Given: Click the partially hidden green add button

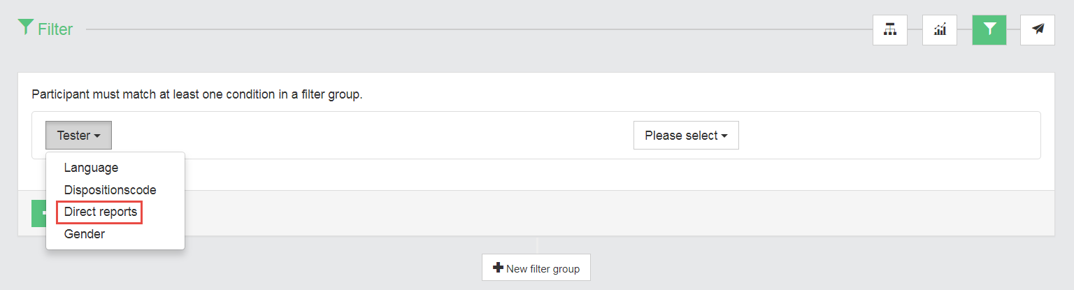Looking at the screenshot, I should pyautogui.click(x=38, y=213).
